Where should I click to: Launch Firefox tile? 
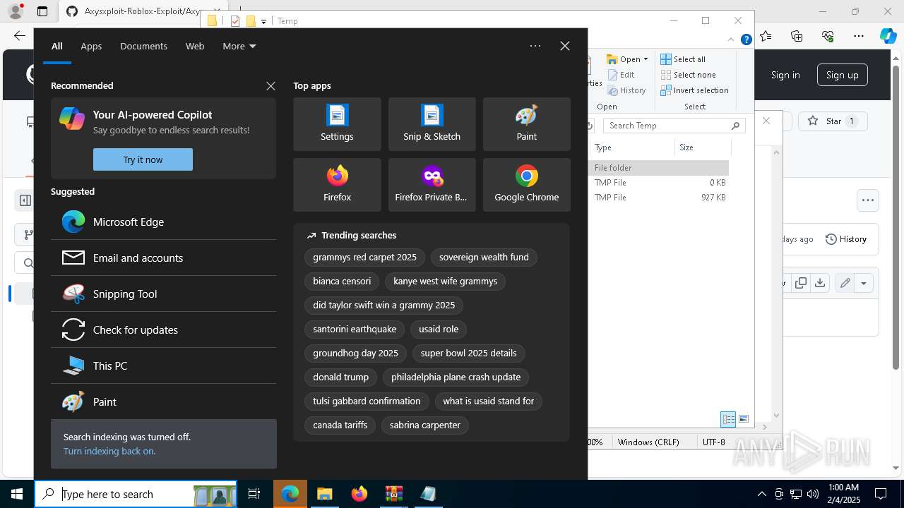click(x=337, y=185)
